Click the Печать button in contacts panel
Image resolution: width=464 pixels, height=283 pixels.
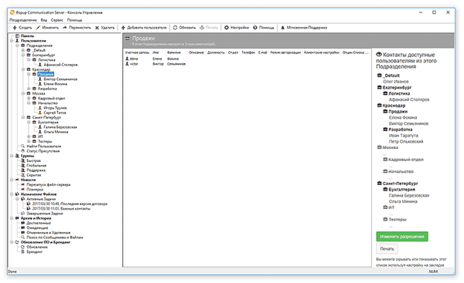tap(387, 249)
